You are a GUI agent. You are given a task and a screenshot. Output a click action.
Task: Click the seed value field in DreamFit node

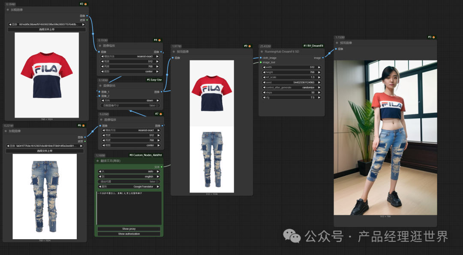click(x=292, y=83)
